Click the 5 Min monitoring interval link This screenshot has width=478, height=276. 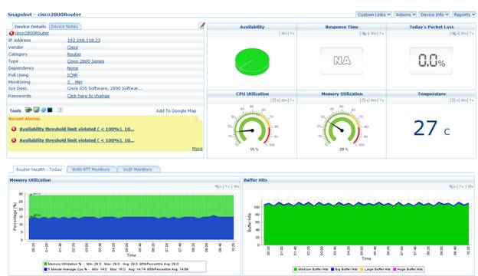coord(75,82)
